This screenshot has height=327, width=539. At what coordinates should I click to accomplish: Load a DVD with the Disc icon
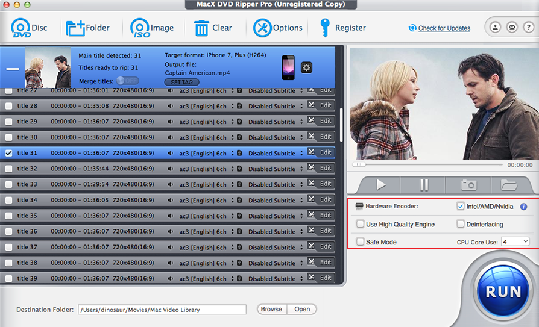coord(21,28)
